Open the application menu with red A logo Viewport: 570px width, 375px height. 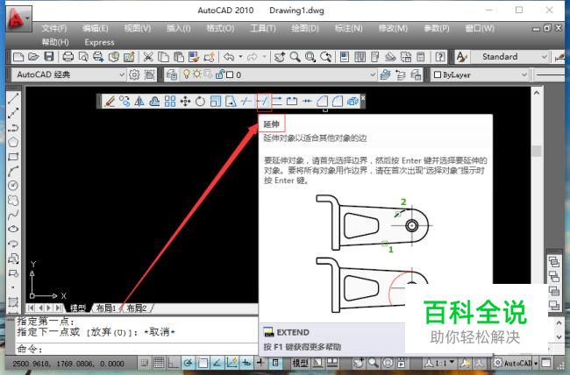coord(19,18)
